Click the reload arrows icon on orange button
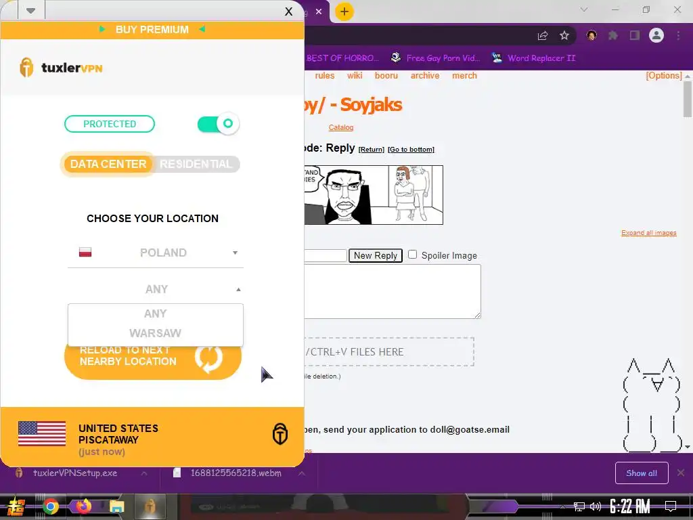 click(x=208, y=357)
